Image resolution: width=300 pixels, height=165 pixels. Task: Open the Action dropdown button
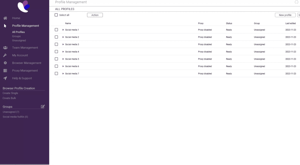(x=95, y=15)
